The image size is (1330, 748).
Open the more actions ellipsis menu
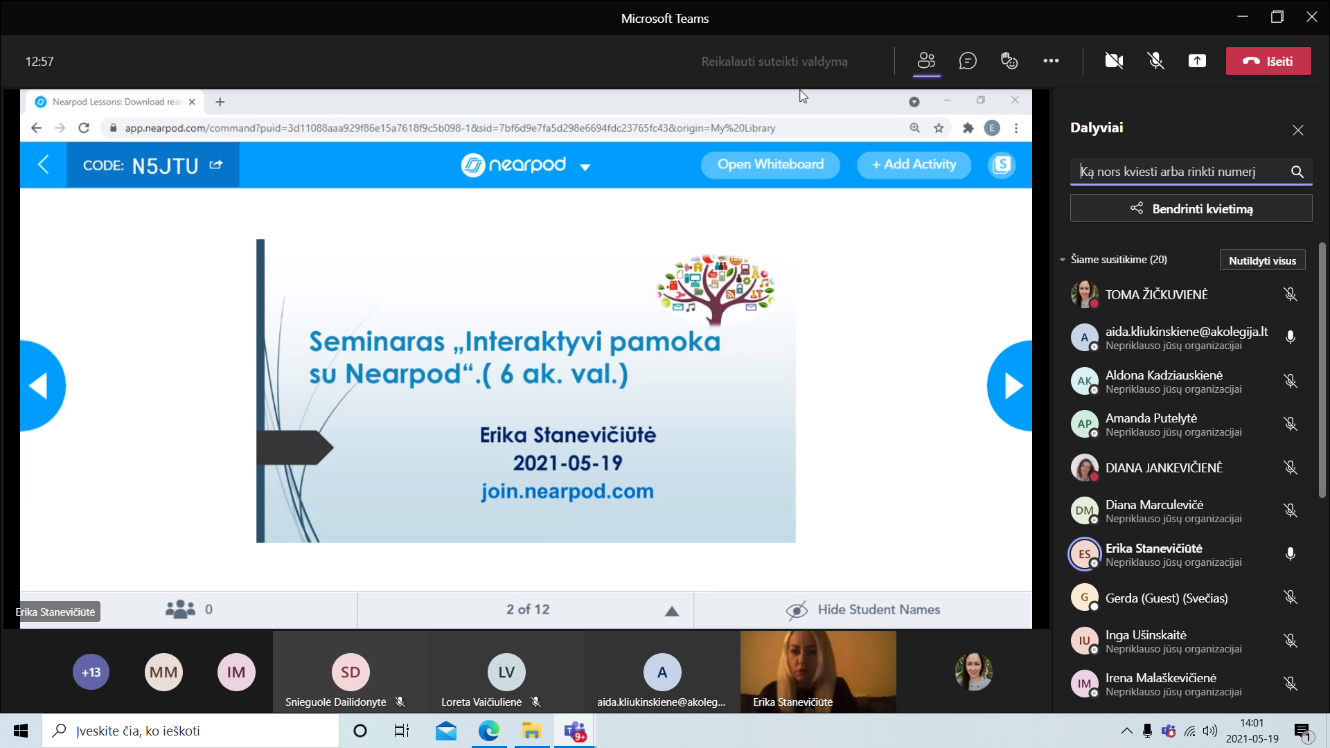1051,61
